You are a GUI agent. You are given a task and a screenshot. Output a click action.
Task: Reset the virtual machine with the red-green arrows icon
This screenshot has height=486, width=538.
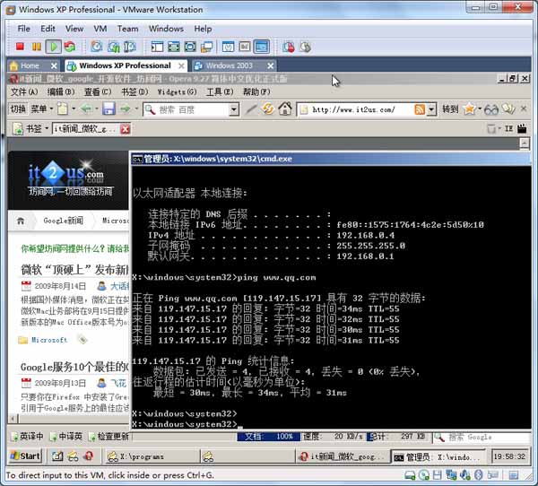click(70, 47)
